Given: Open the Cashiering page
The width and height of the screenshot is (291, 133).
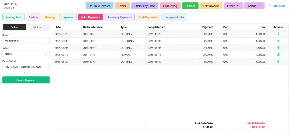Looking at the screenshot, I should pos(170,6).
